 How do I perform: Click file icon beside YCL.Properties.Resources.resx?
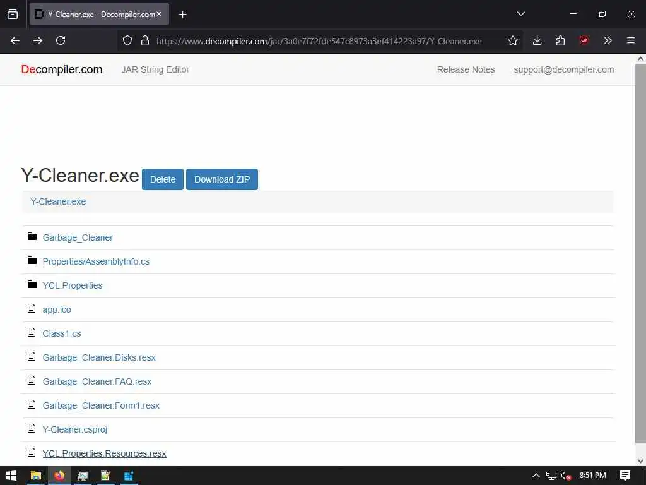(x=32, y=452)
